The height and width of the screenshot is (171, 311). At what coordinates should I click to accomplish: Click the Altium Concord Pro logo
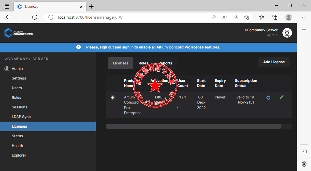click(19, 33)
